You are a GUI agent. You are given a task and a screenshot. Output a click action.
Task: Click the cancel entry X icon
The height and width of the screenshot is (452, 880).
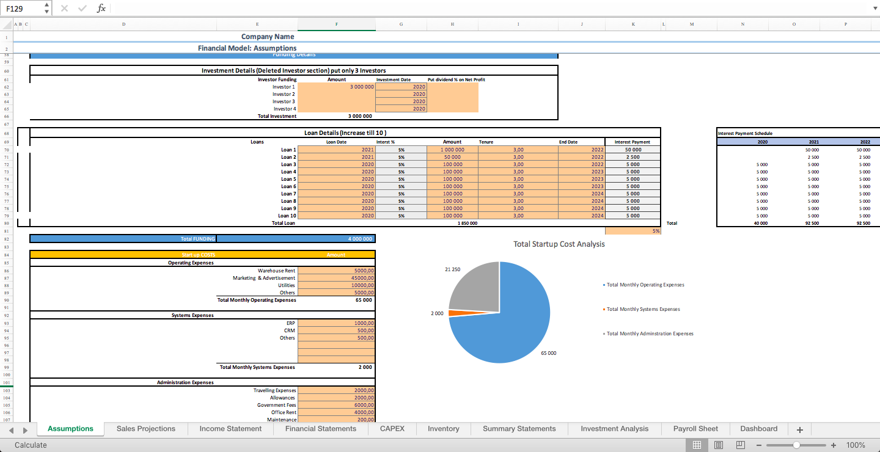pyautogui.click(x=64, y=9)
